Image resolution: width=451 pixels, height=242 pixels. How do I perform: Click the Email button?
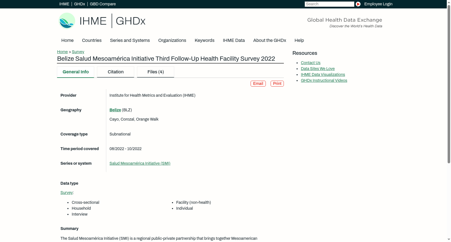click(258, 83)
